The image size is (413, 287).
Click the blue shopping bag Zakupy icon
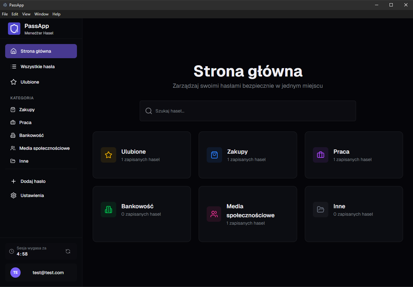[x=214, y=155]
